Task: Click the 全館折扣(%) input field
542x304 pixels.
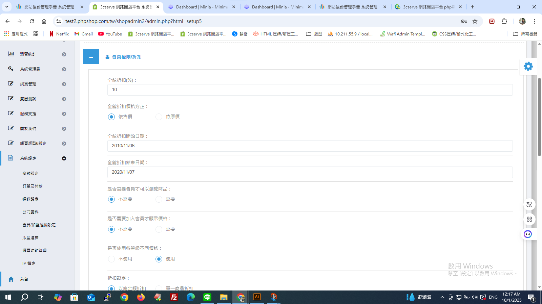Action: pyautogui.click(x=310, y=90)
